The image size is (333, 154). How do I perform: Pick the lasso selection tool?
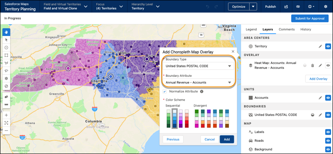pyautogui.click(x=6, y=71)
